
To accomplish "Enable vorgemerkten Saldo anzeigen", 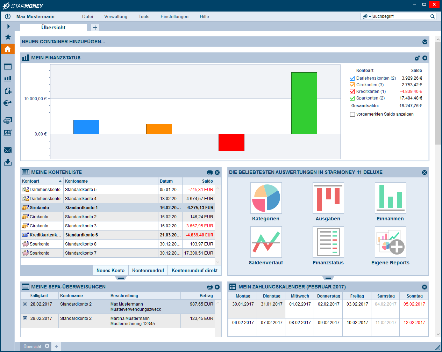I will (x=352, y=114).
